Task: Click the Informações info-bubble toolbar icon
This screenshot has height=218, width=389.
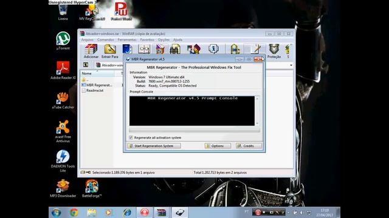Action: [213, 49]
